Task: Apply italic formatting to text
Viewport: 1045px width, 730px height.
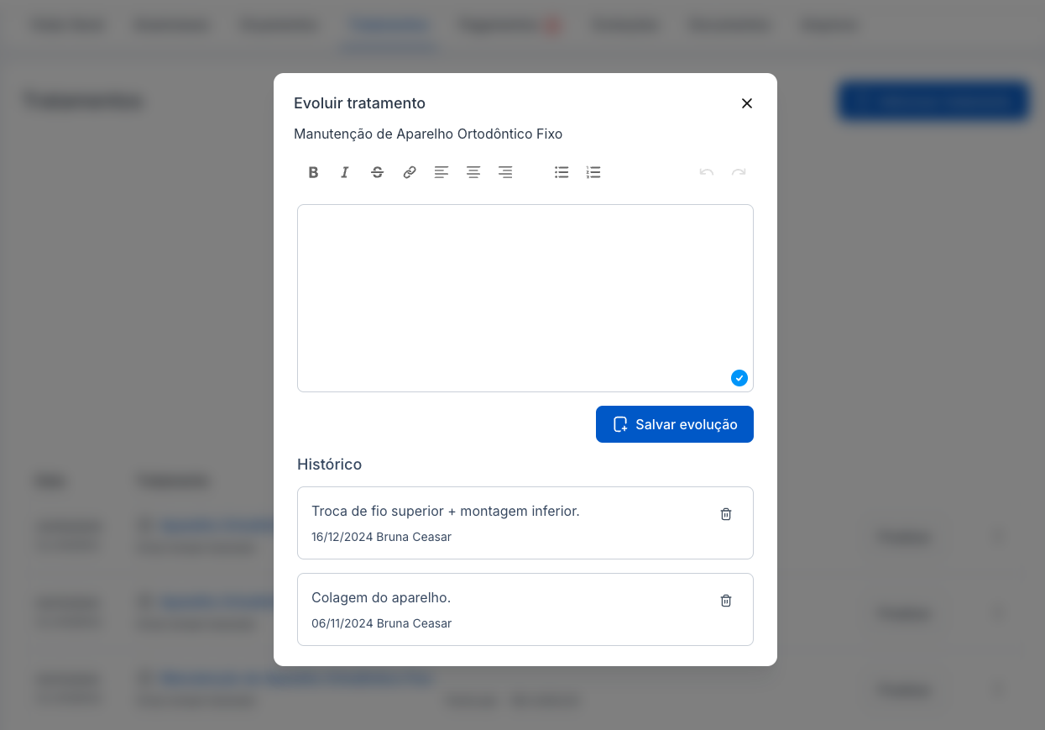Action: pos(345,172)
